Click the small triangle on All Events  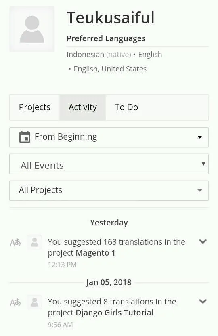click(x=203, y=164)
